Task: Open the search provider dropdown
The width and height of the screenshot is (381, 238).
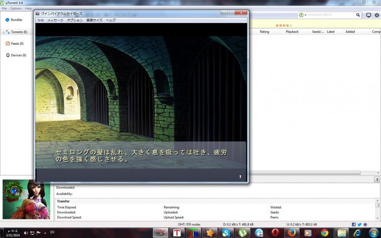Action: [x=303, y=15]
